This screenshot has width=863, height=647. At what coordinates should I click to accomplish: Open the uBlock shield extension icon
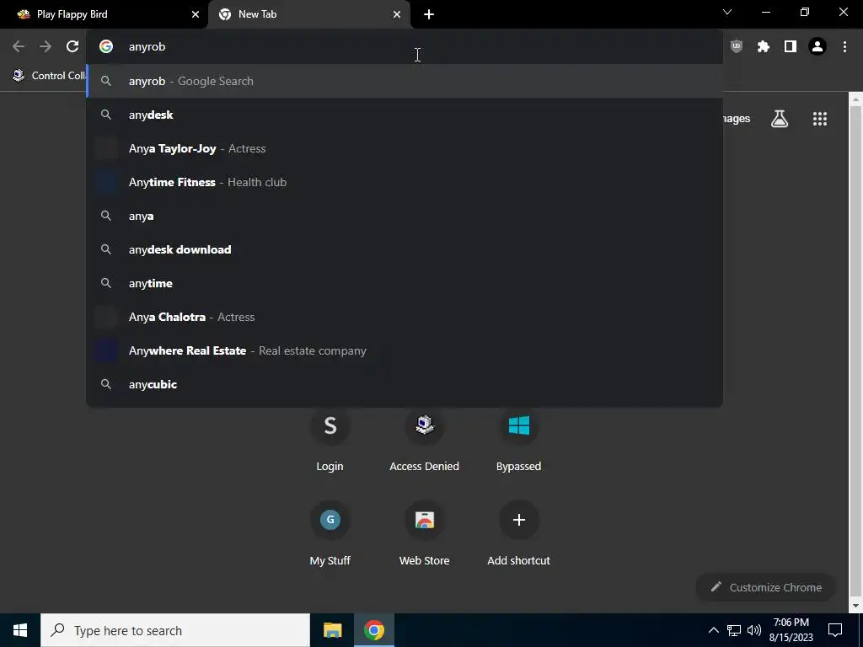(737, 47)
